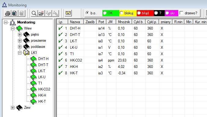Enable the drzewo? checkbox
The width and height of the screenshot is (207, 117).
pos(182,13)
